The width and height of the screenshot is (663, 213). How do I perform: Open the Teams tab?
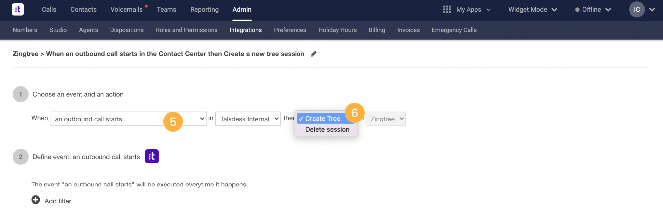coord(166,9)
